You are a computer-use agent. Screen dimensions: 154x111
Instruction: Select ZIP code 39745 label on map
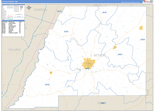[x=104, y=12]
